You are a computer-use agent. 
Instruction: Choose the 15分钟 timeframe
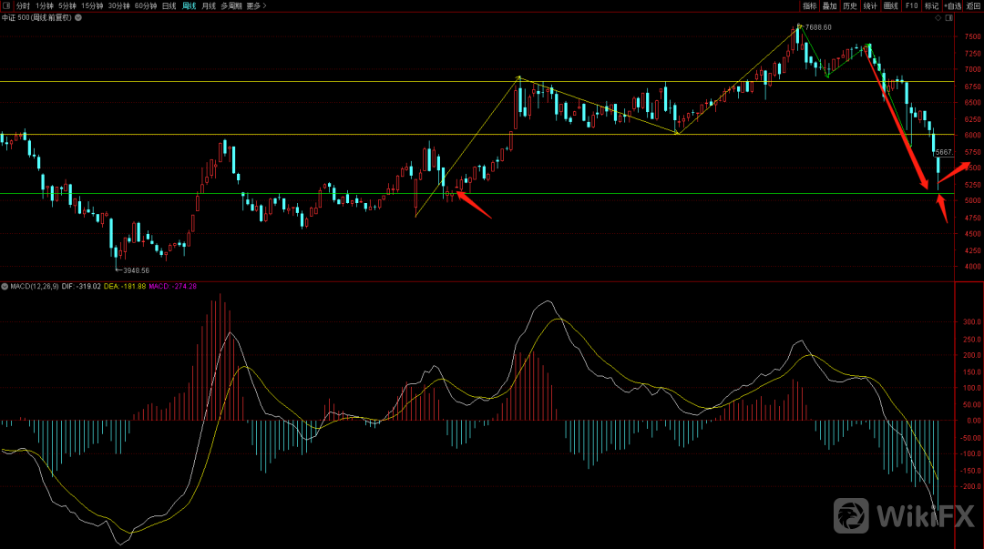click(92, 5)
